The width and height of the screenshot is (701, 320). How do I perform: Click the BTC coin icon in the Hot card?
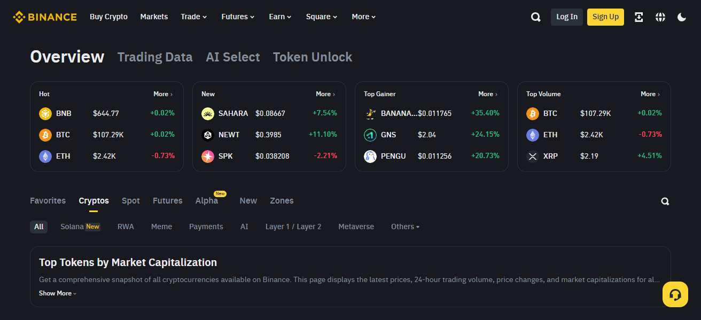(x=45, y=135)
